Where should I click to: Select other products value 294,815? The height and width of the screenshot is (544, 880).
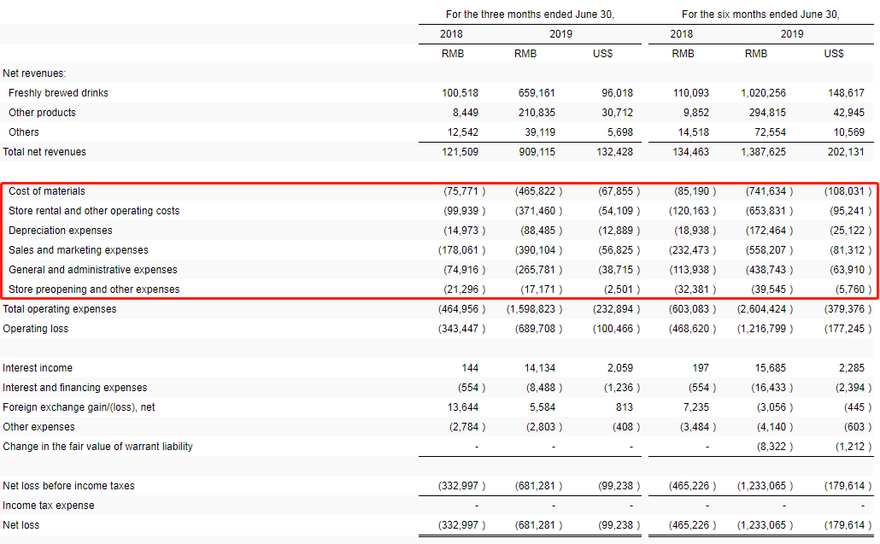click(x=767, y=113)
